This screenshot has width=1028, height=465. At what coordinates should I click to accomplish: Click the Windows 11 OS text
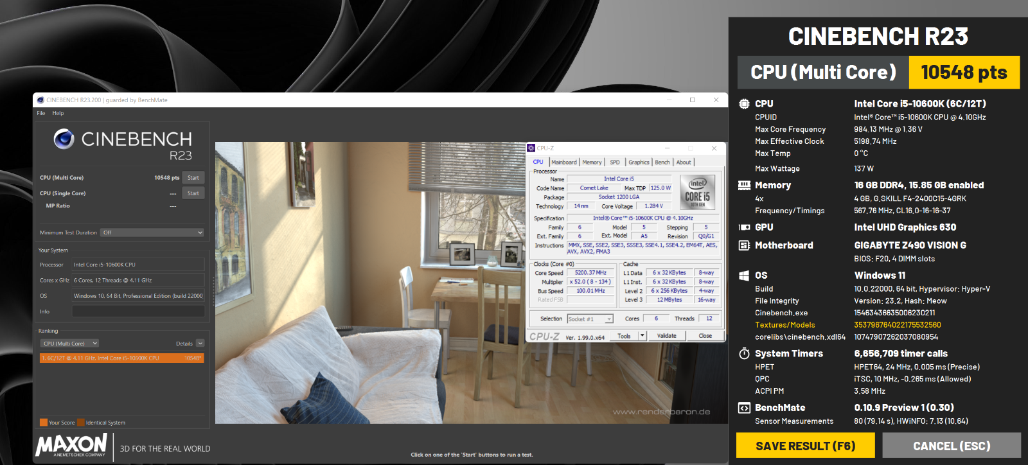880,276
